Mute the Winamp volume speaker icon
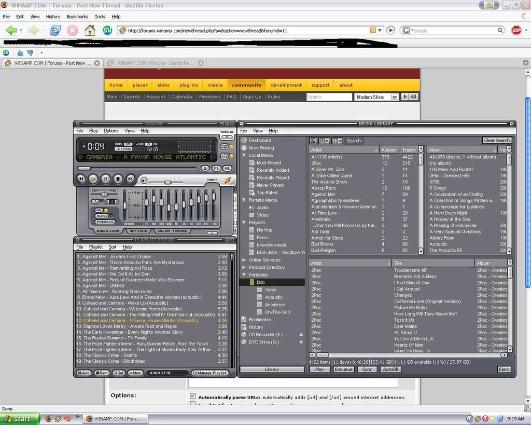 point(144,181)
